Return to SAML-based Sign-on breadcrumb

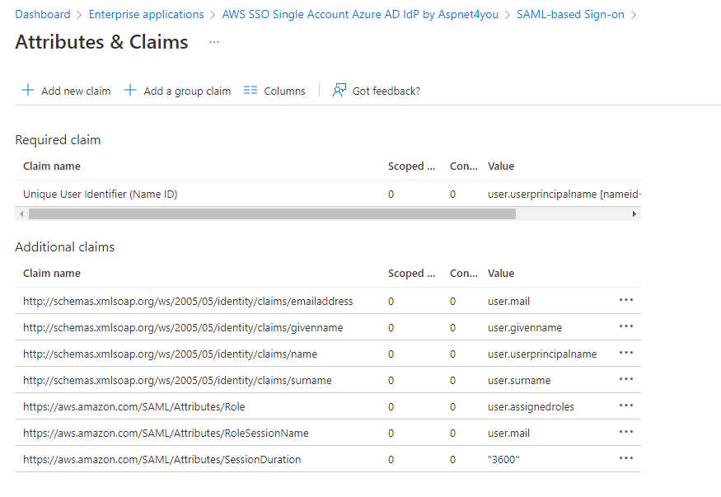point(570,14)
